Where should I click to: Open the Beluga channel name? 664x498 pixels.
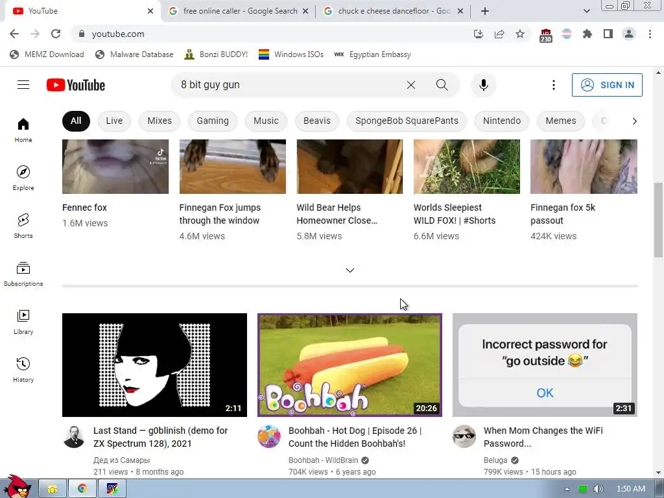point(495,460)
